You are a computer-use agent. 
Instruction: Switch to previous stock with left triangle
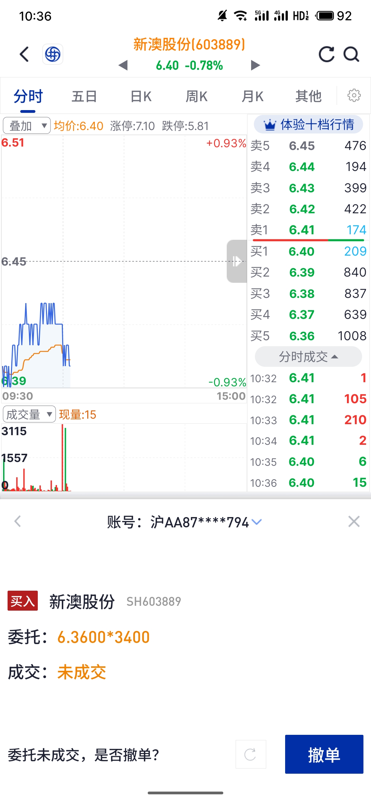tap(123, 65)
